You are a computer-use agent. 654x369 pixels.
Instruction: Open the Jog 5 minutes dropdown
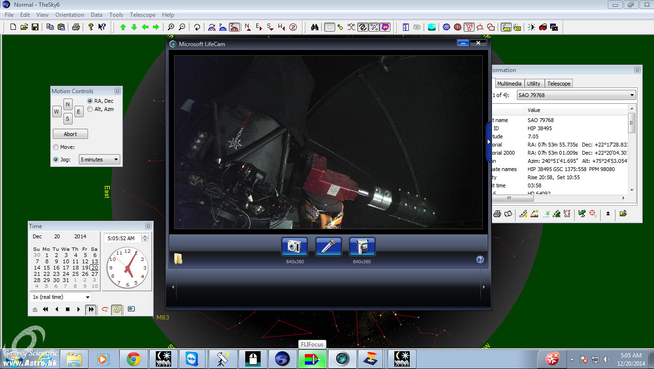[x=100, y=160]
